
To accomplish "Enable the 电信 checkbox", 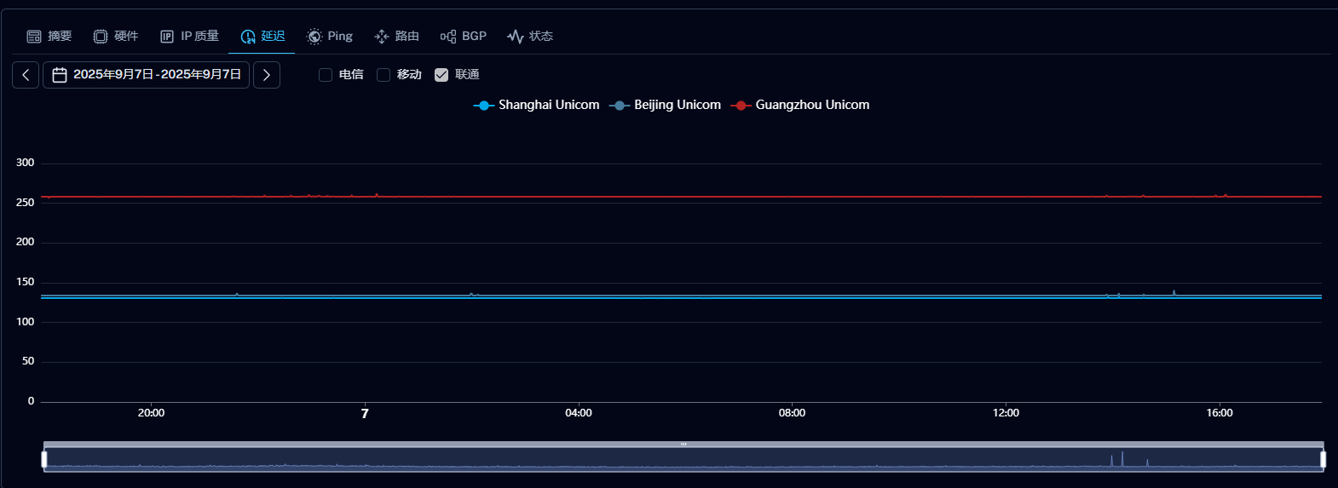I will tap(326, 75).
